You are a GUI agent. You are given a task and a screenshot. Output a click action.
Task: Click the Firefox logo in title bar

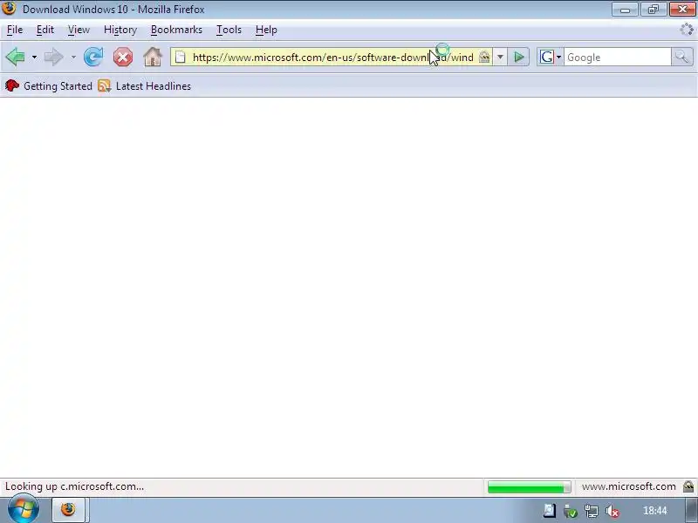point(9,9)
